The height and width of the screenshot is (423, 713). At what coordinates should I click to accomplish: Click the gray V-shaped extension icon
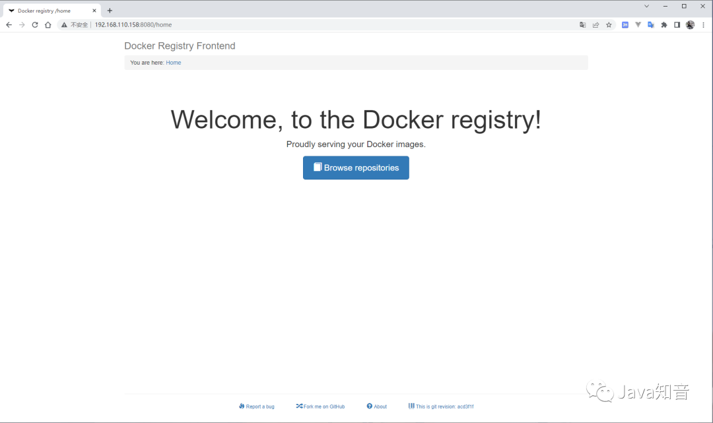coord(638,24)
